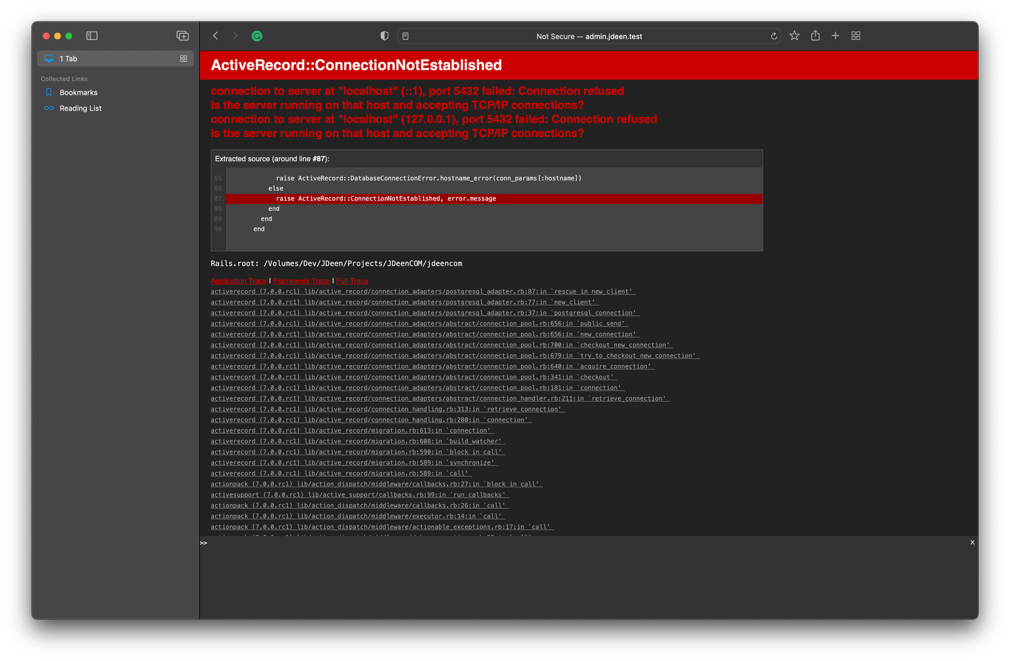The width and height of the screenshot is (1010, 661).
Task: Open trace line connection_pool.rb:656 new_connection
Action: (x=425, y=334)
